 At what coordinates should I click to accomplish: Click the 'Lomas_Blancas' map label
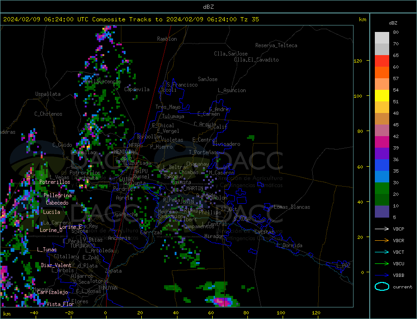point(292,207)
